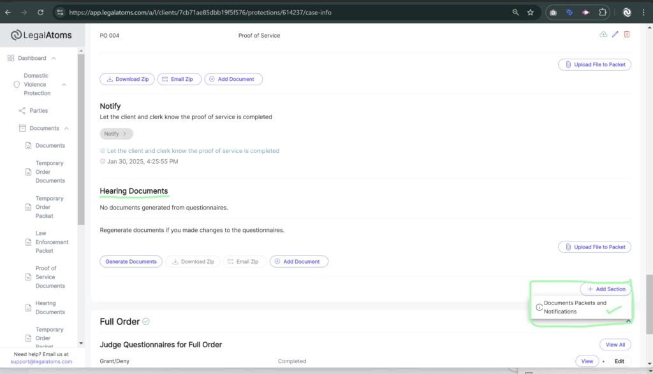Click Edit for Grant/Deny questionnaire
The width and height of the screenshot is (653, 374).
(x=619, y=361)
